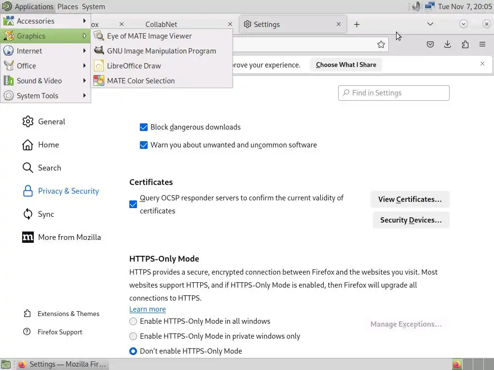Screen dimensions: 494x370
Task: Open the Firefox hamburger menu
Action: (x=482, y=44)
